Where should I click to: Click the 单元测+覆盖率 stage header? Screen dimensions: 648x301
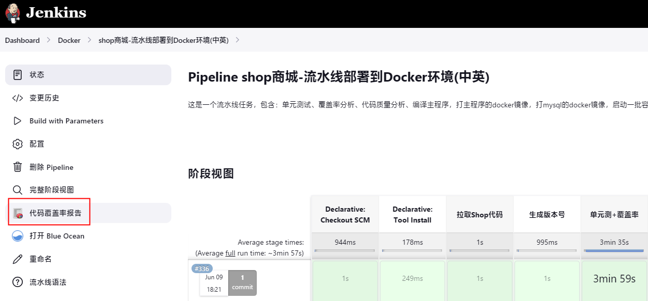tap(614, 214)
